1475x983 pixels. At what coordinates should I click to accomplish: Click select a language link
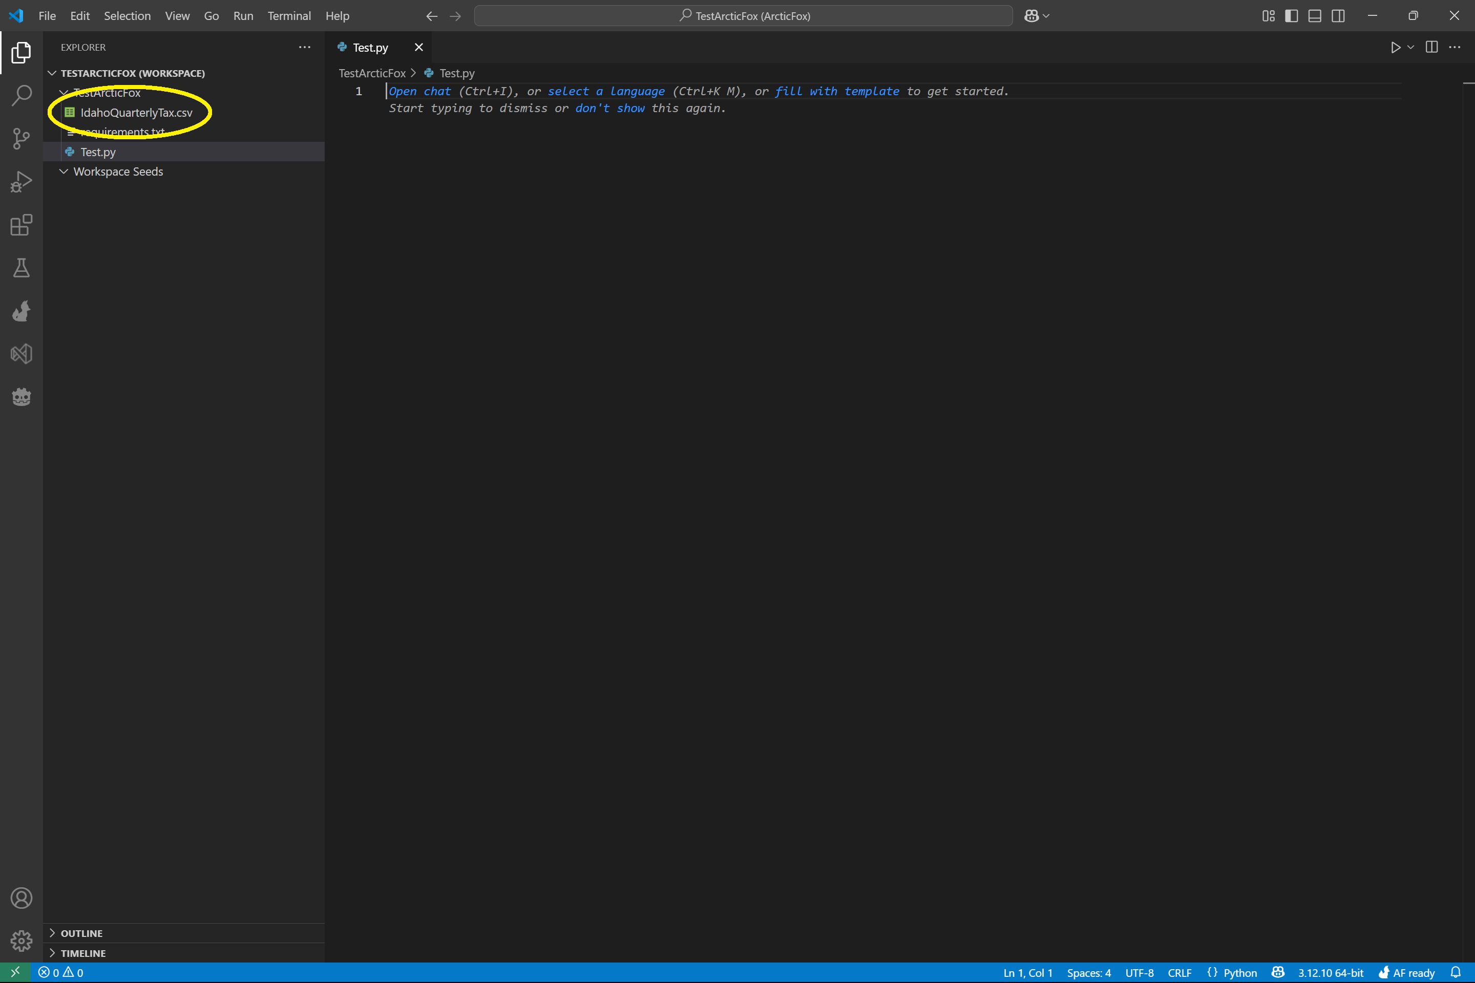pyautogui.click(x=606, y=92)
